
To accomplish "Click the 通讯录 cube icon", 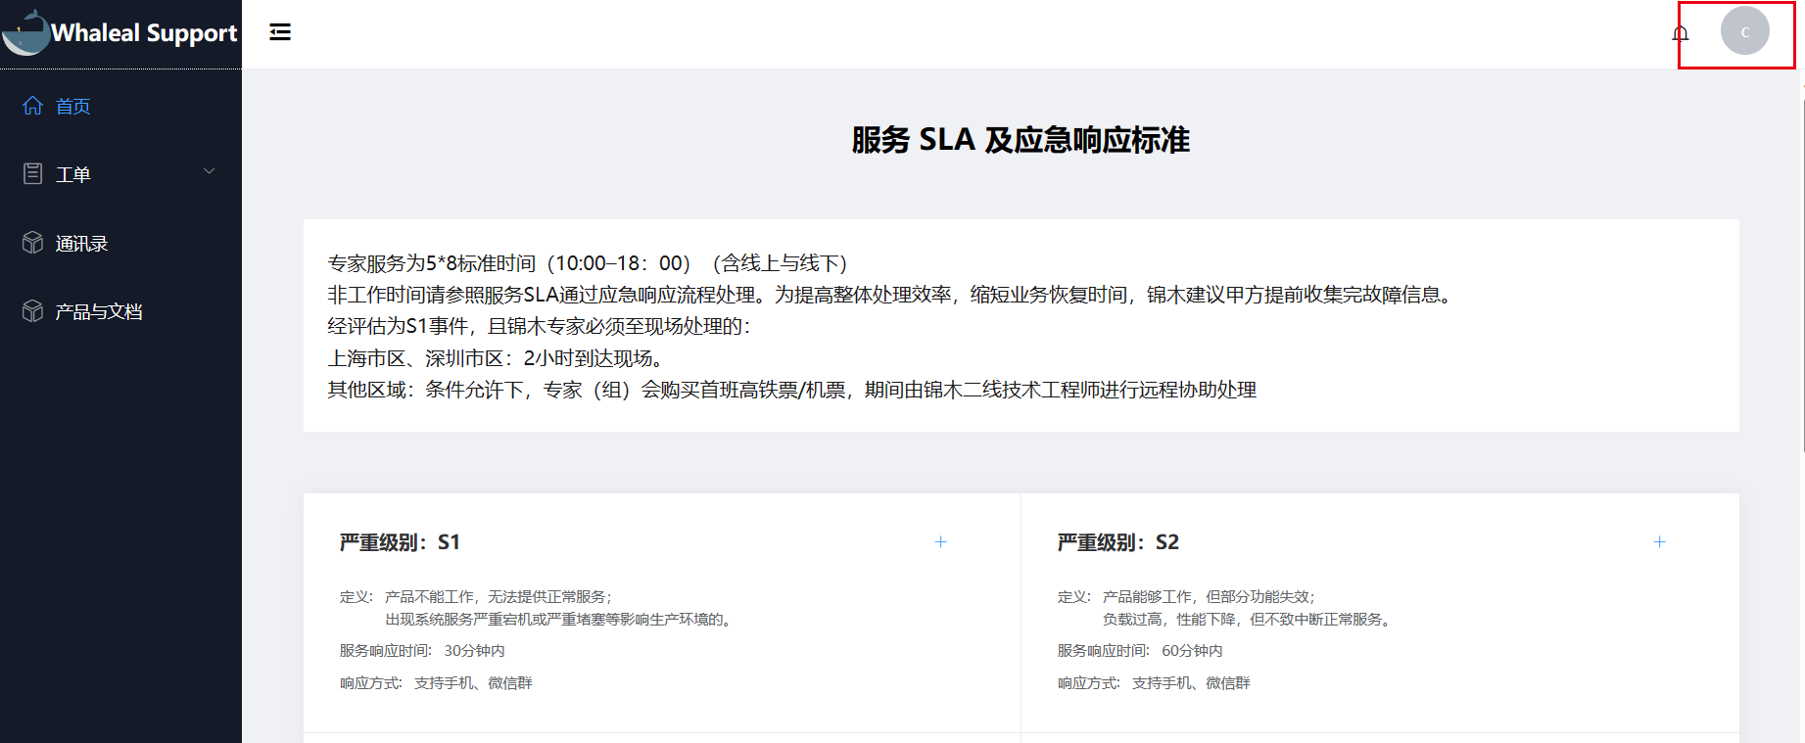I will tap(33, 243).
